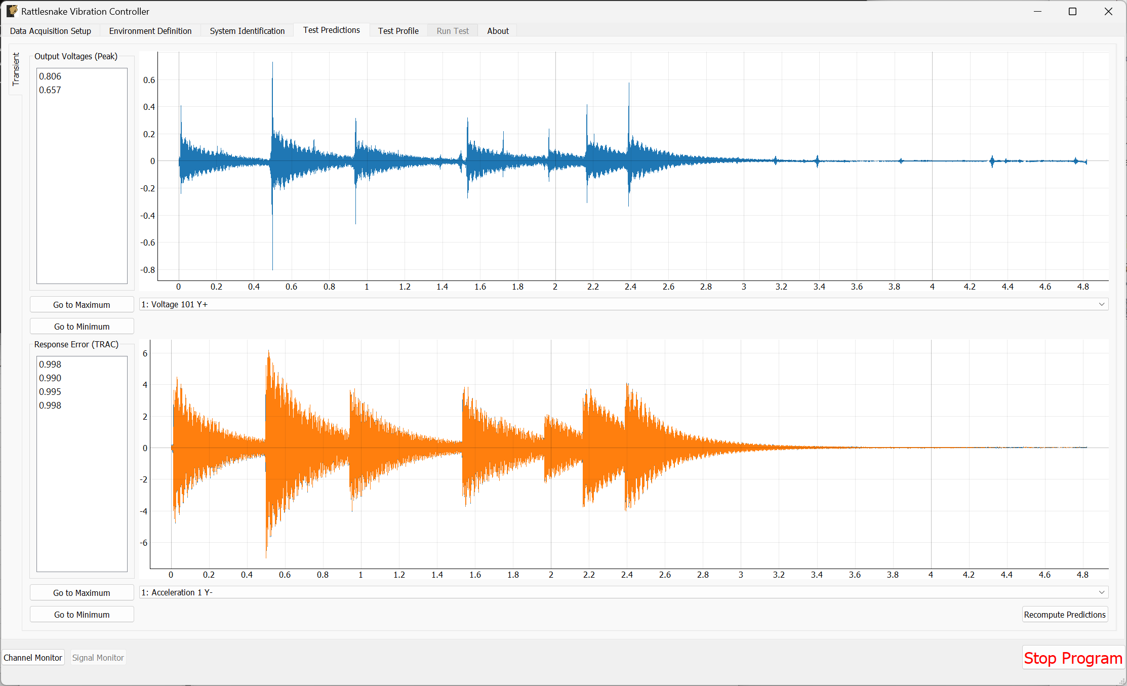Select the vertical Transient tab on the left
Viewport: 1127px width, 686px height.
[15, 69]
